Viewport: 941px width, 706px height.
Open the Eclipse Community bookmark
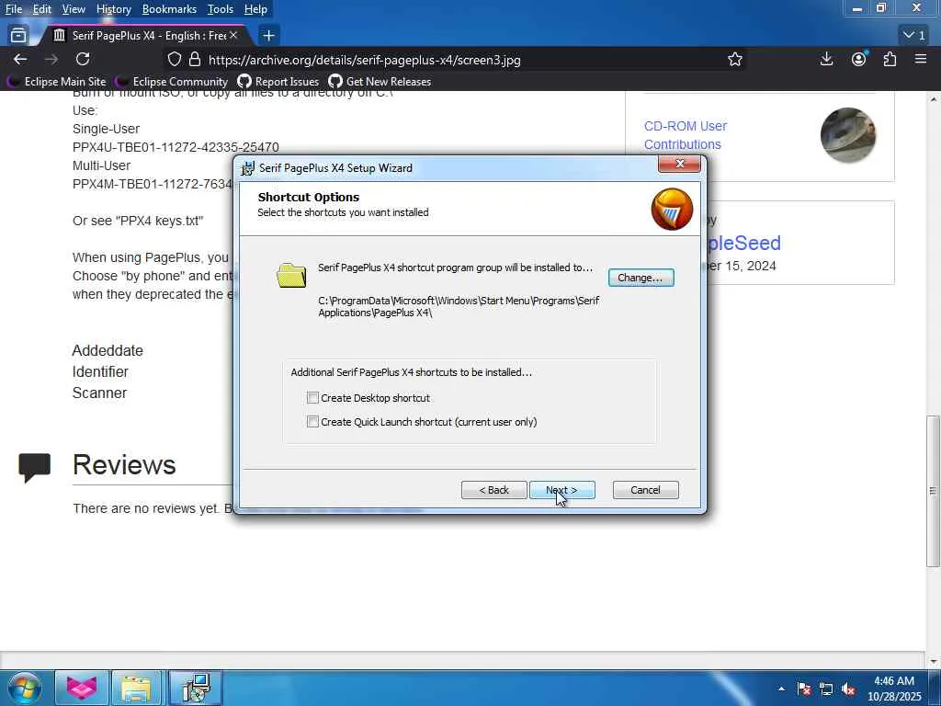[172, 82]
